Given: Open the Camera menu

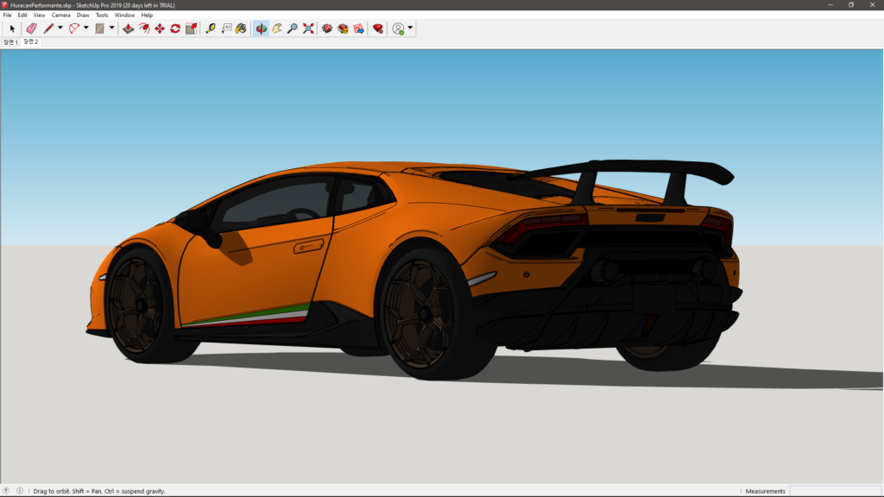Looking at the screenshot, I should [x=60, y=15].
